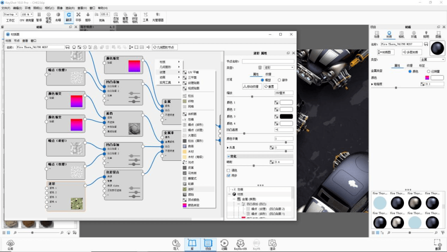Screen dimensions: 447x252
Task: Open the 相机 (Camera) panel icon
Action: point(402,34)
